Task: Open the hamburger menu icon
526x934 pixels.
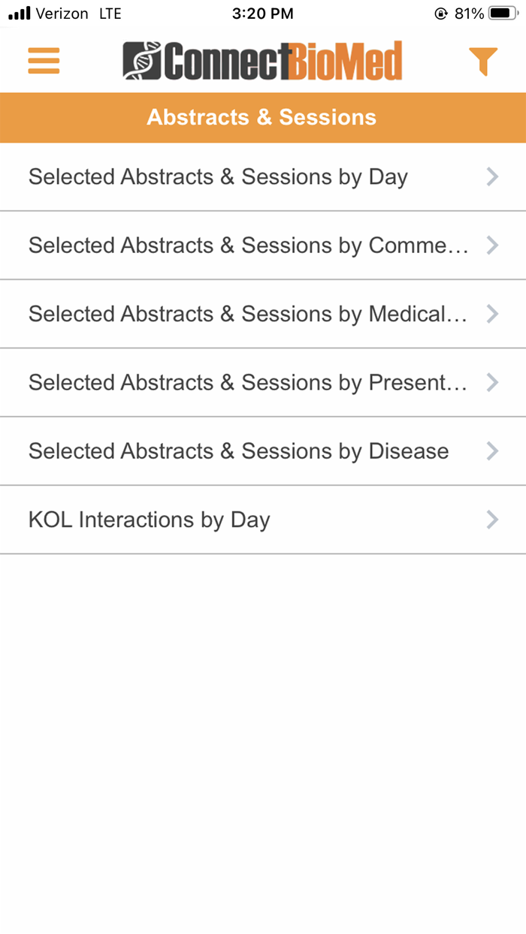Action: 44,61
